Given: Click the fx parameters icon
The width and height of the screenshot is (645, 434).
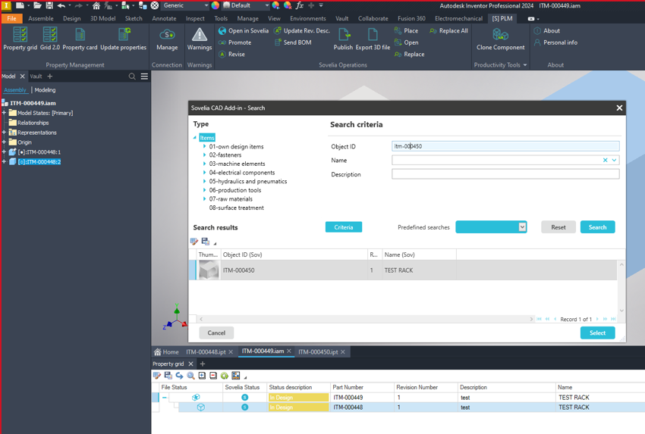Looking at the screenshot, I should tap(300, 6).
